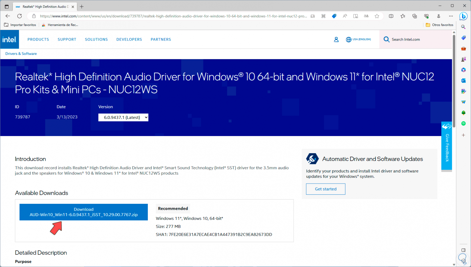
Task: Click the Get started button
Action: coord(326,189)
